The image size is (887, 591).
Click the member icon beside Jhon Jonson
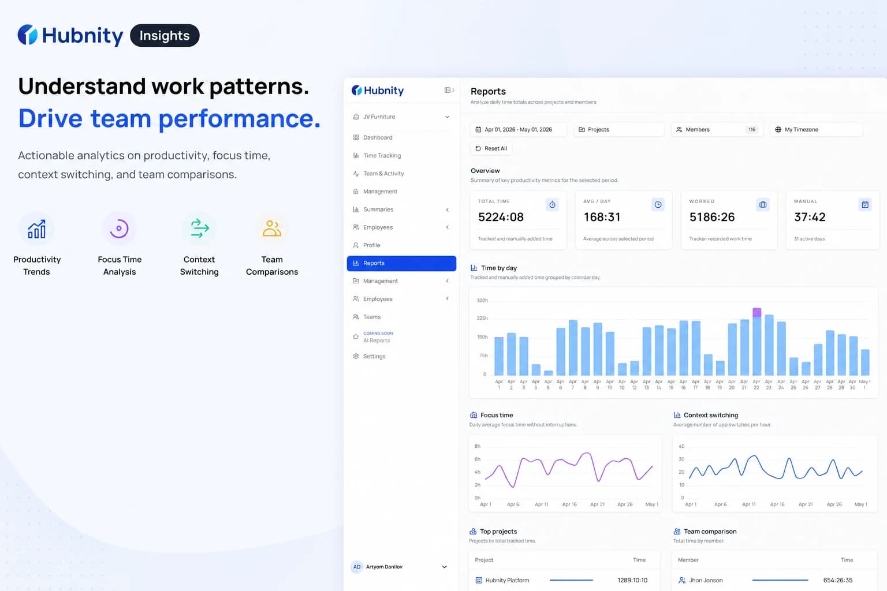click(x=682, y=581)
